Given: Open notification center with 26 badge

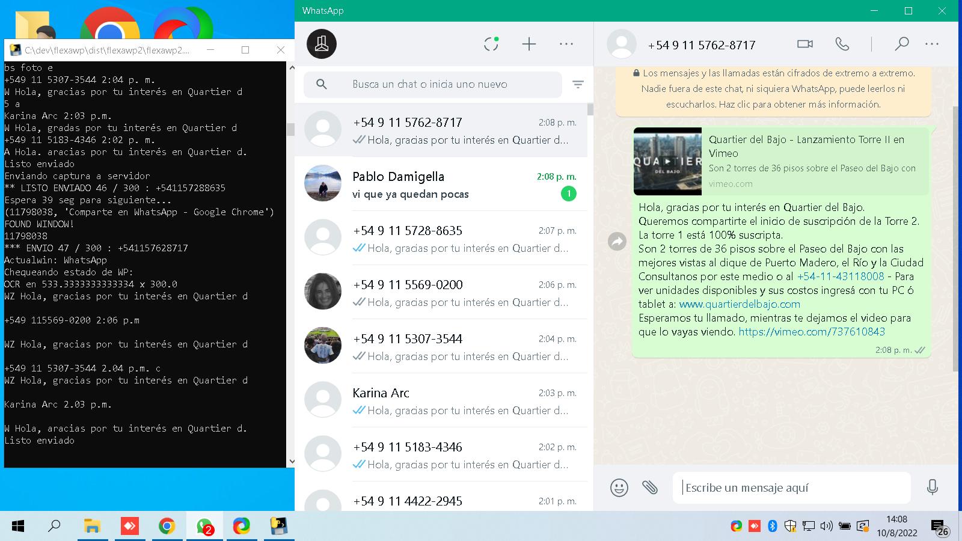Looking at the screenshot, I should point(939,528).
